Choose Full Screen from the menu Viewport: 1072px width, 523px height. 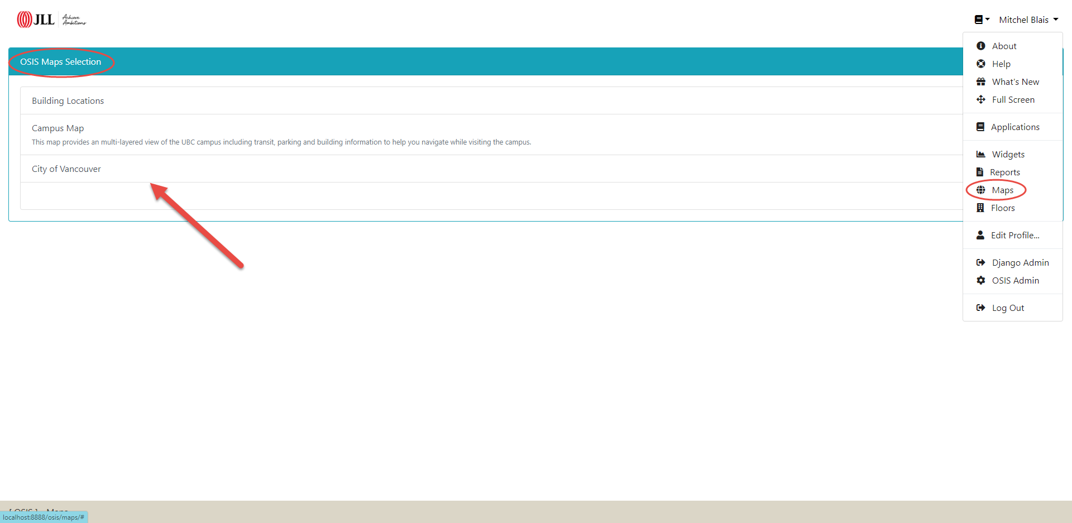click(1013, 99)
